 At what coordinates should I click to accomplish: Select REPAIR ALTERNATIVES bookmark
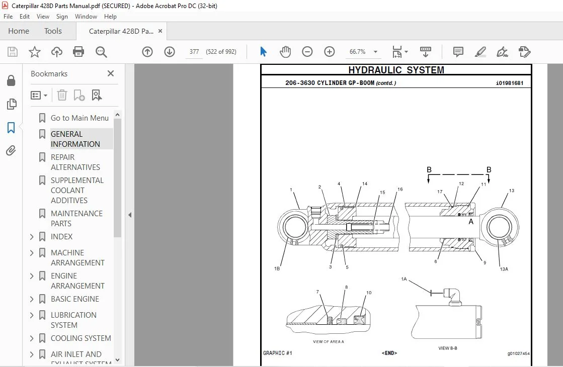pos(75,162)
